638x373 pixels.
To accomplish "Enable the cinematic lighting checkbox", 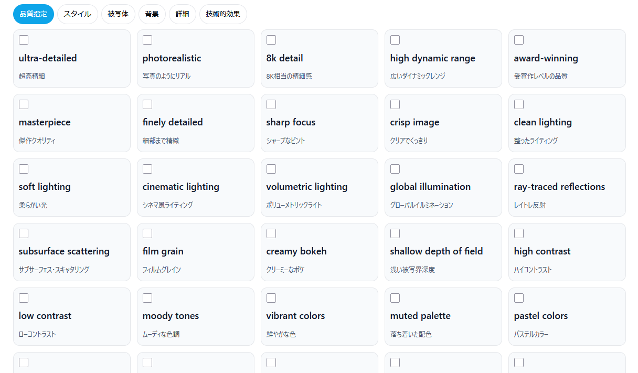I will click(147, 169).
